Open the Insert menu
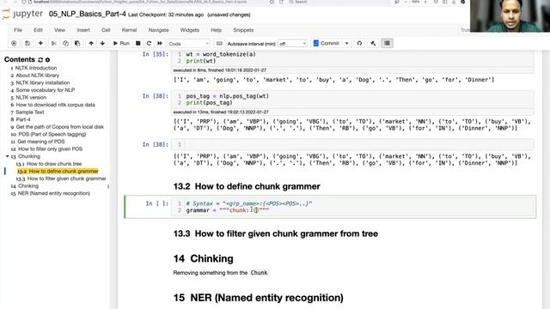Screen dimensions: 550x309 pyautogui.click(x=83, y=30)
